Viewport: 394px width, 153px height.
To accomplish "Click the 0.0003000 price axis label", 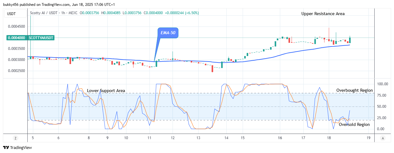I will point(17,60).
